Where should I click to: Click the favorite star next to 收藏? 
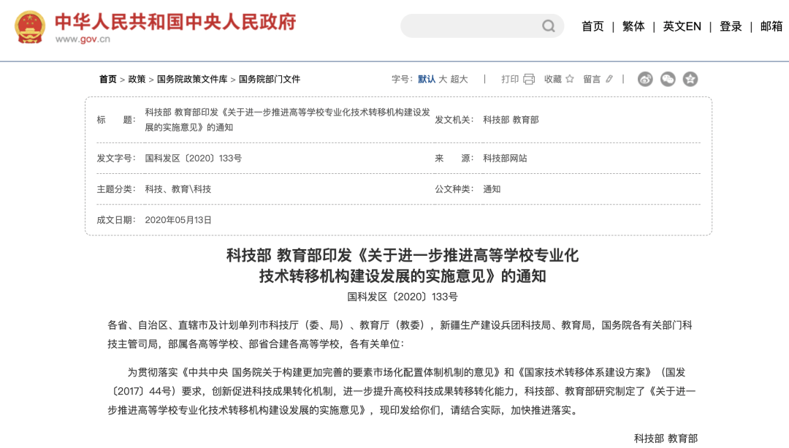(570, 79)
